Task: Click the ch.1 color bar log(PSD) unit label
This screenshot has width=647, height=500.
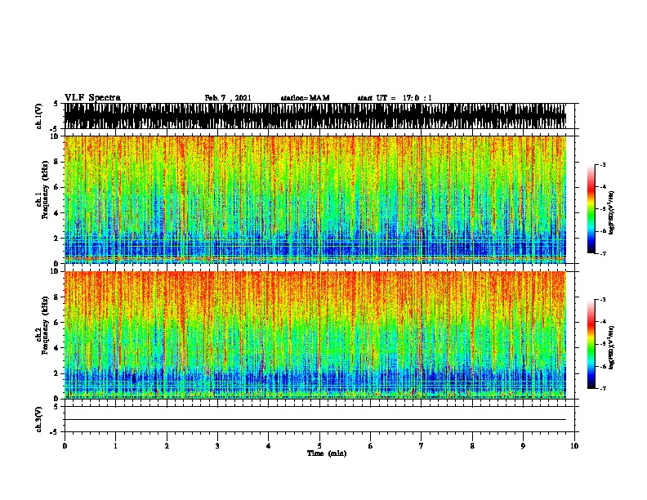Action: tap(611, 213)
